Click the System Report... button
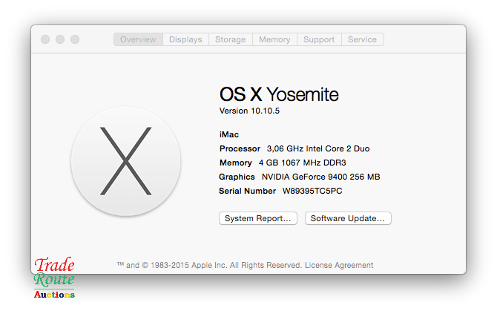Image resolution: width=497 pixels, height=311 pixels. 257,218
